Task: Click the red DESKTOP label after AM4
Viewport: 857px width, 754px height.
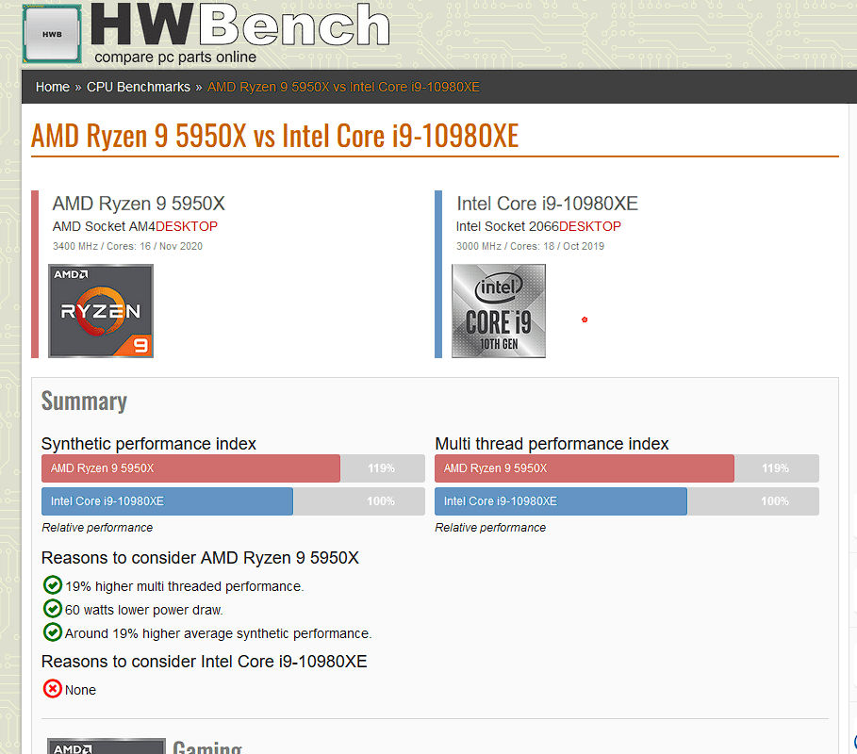Action: point(187,226)
